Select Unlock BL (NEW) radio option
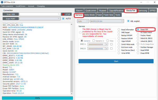 [x=138, y=41]
